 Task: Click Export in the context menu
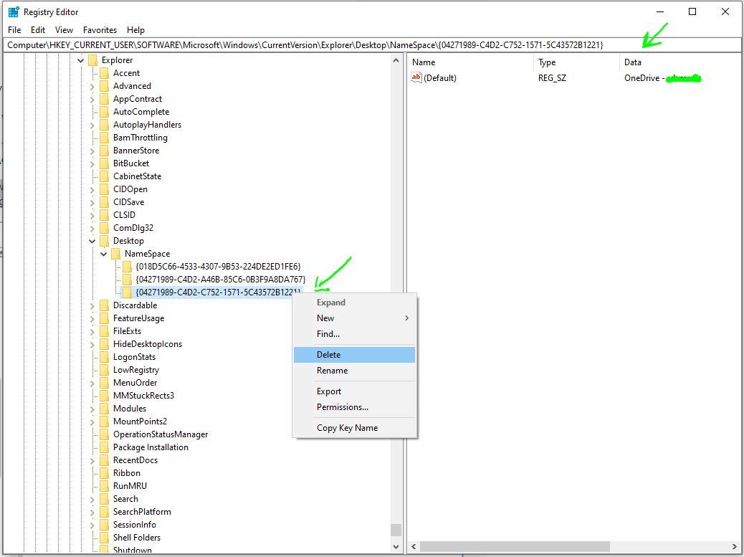point(330,391)
